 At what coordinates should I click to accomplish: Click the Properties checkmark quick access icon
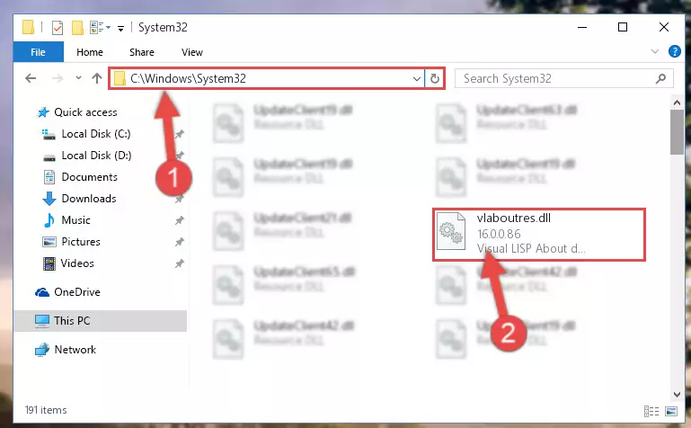tap(58, 28)
